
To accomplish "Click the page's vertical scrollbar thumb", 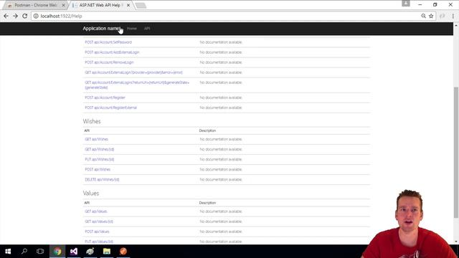I will click(x=456, y=152).
